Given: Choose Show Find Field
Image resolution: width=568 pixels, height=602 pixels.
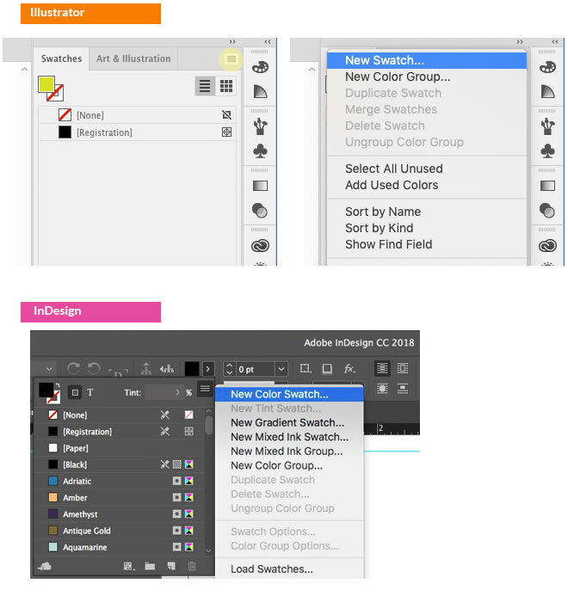Looking at the screenshot, I should click(x=427, y=244).
